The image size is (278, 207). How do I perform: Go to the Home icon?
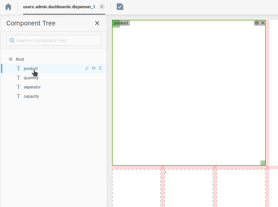point(8,7)
